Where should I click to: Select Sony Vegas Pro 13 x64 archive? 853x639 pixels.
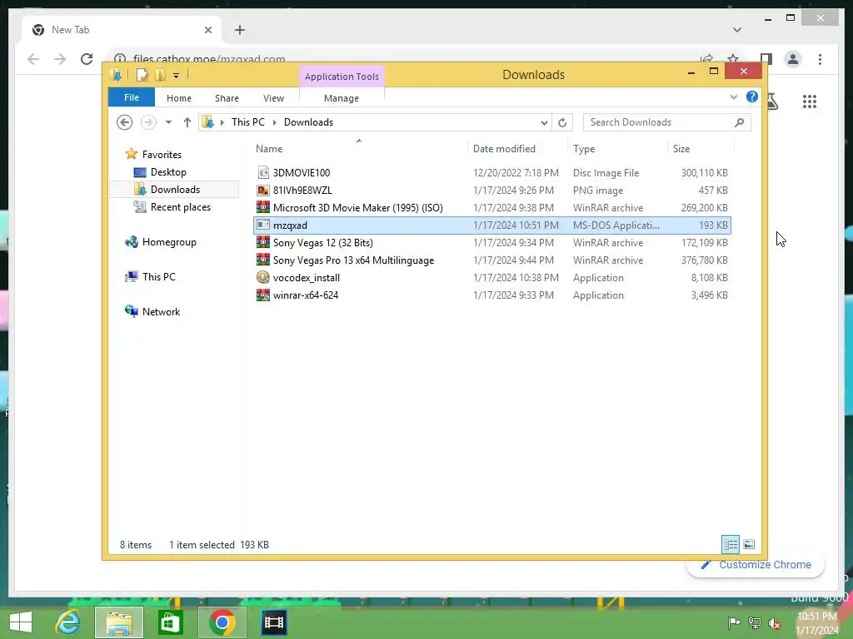point(353,260)
